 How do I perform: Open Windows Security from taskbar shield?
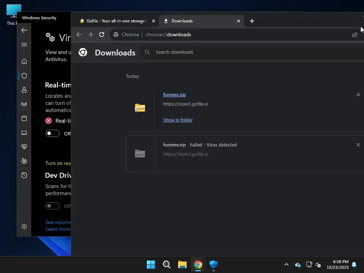(214, 264)
